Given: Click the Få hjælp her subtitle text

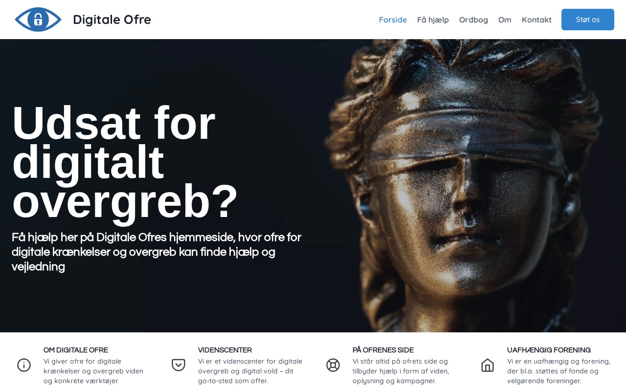Looking at the screenshot, I should 156,252.
